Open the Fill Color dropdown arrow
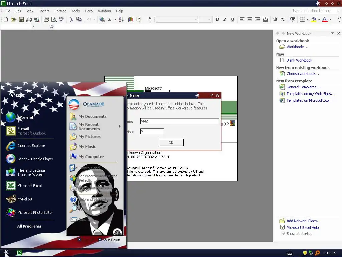The image size is (342, 257). point(319,19)
